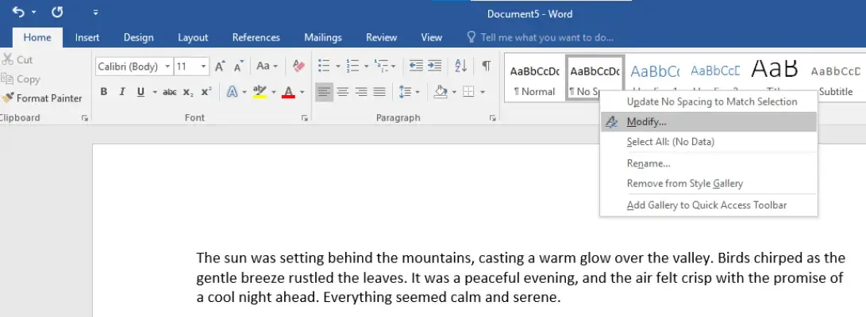Open the Design tab

[x=139, y=37]
